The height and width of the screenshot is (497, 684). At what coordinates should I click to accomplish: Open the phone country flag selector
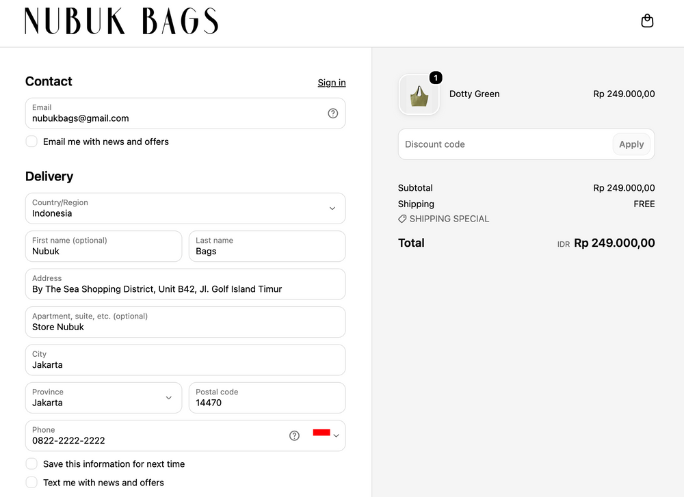click(x=326, y=434)
